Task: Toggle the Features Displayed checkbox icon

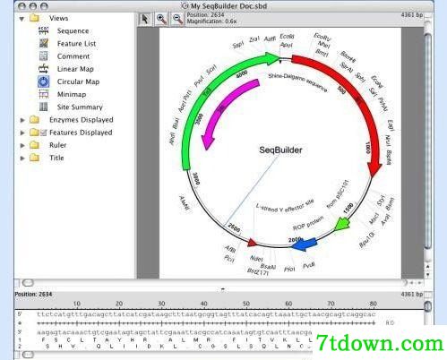Action: [44, 133]
